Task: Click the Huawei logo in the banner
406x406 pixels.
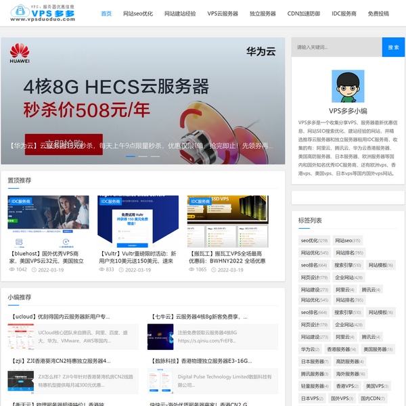Action: point(19,53)
